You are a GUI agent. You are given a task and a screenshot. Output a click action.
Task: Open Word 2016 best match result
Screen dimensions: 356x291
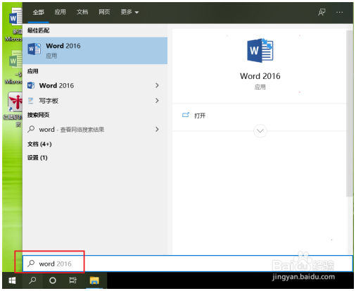pyautogui.click(x=95, y=51)
